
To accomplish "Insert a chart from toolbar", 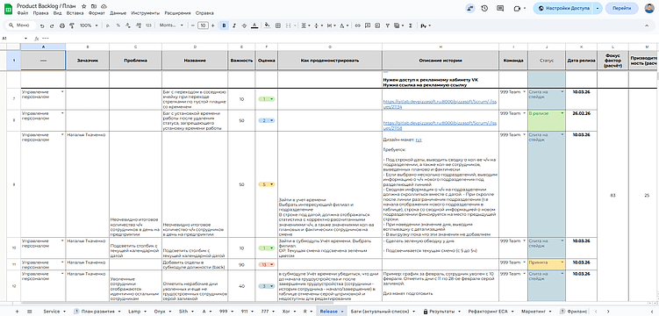I will (x=377, y=25).
